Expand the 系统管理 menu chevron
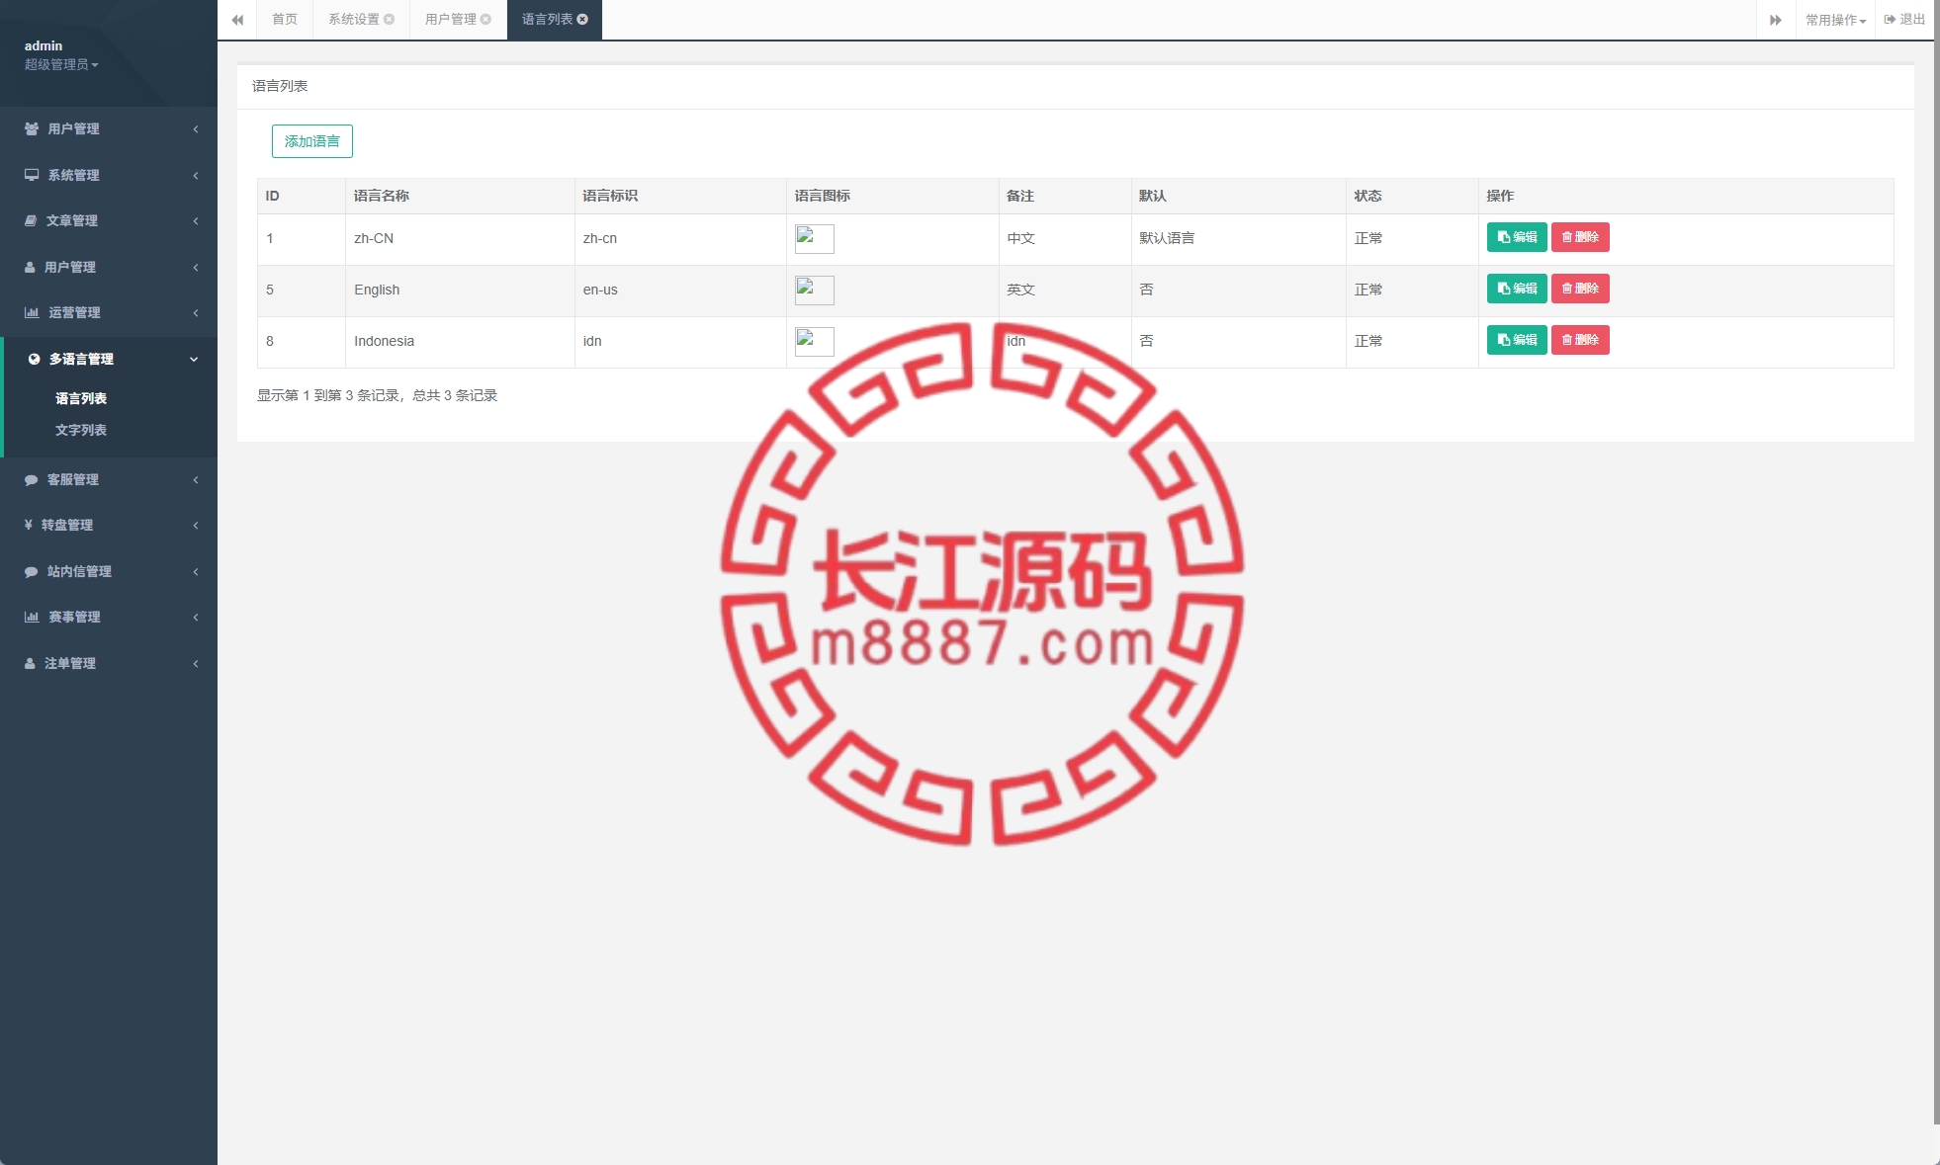Screen dimensions: 1940x1165 196,175
